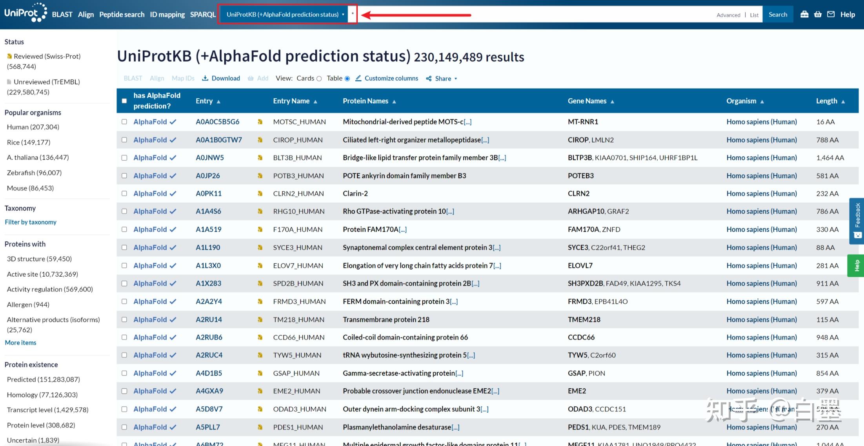Image resolution: width=864 pixels, height=446 pixels.
Task: Open the side Feedback tab
Action: click(857, 221)
